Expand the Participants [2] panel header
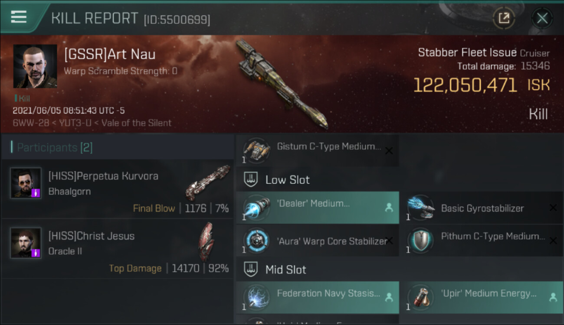This screenshot has width=564, height=325. coord(117,147)
